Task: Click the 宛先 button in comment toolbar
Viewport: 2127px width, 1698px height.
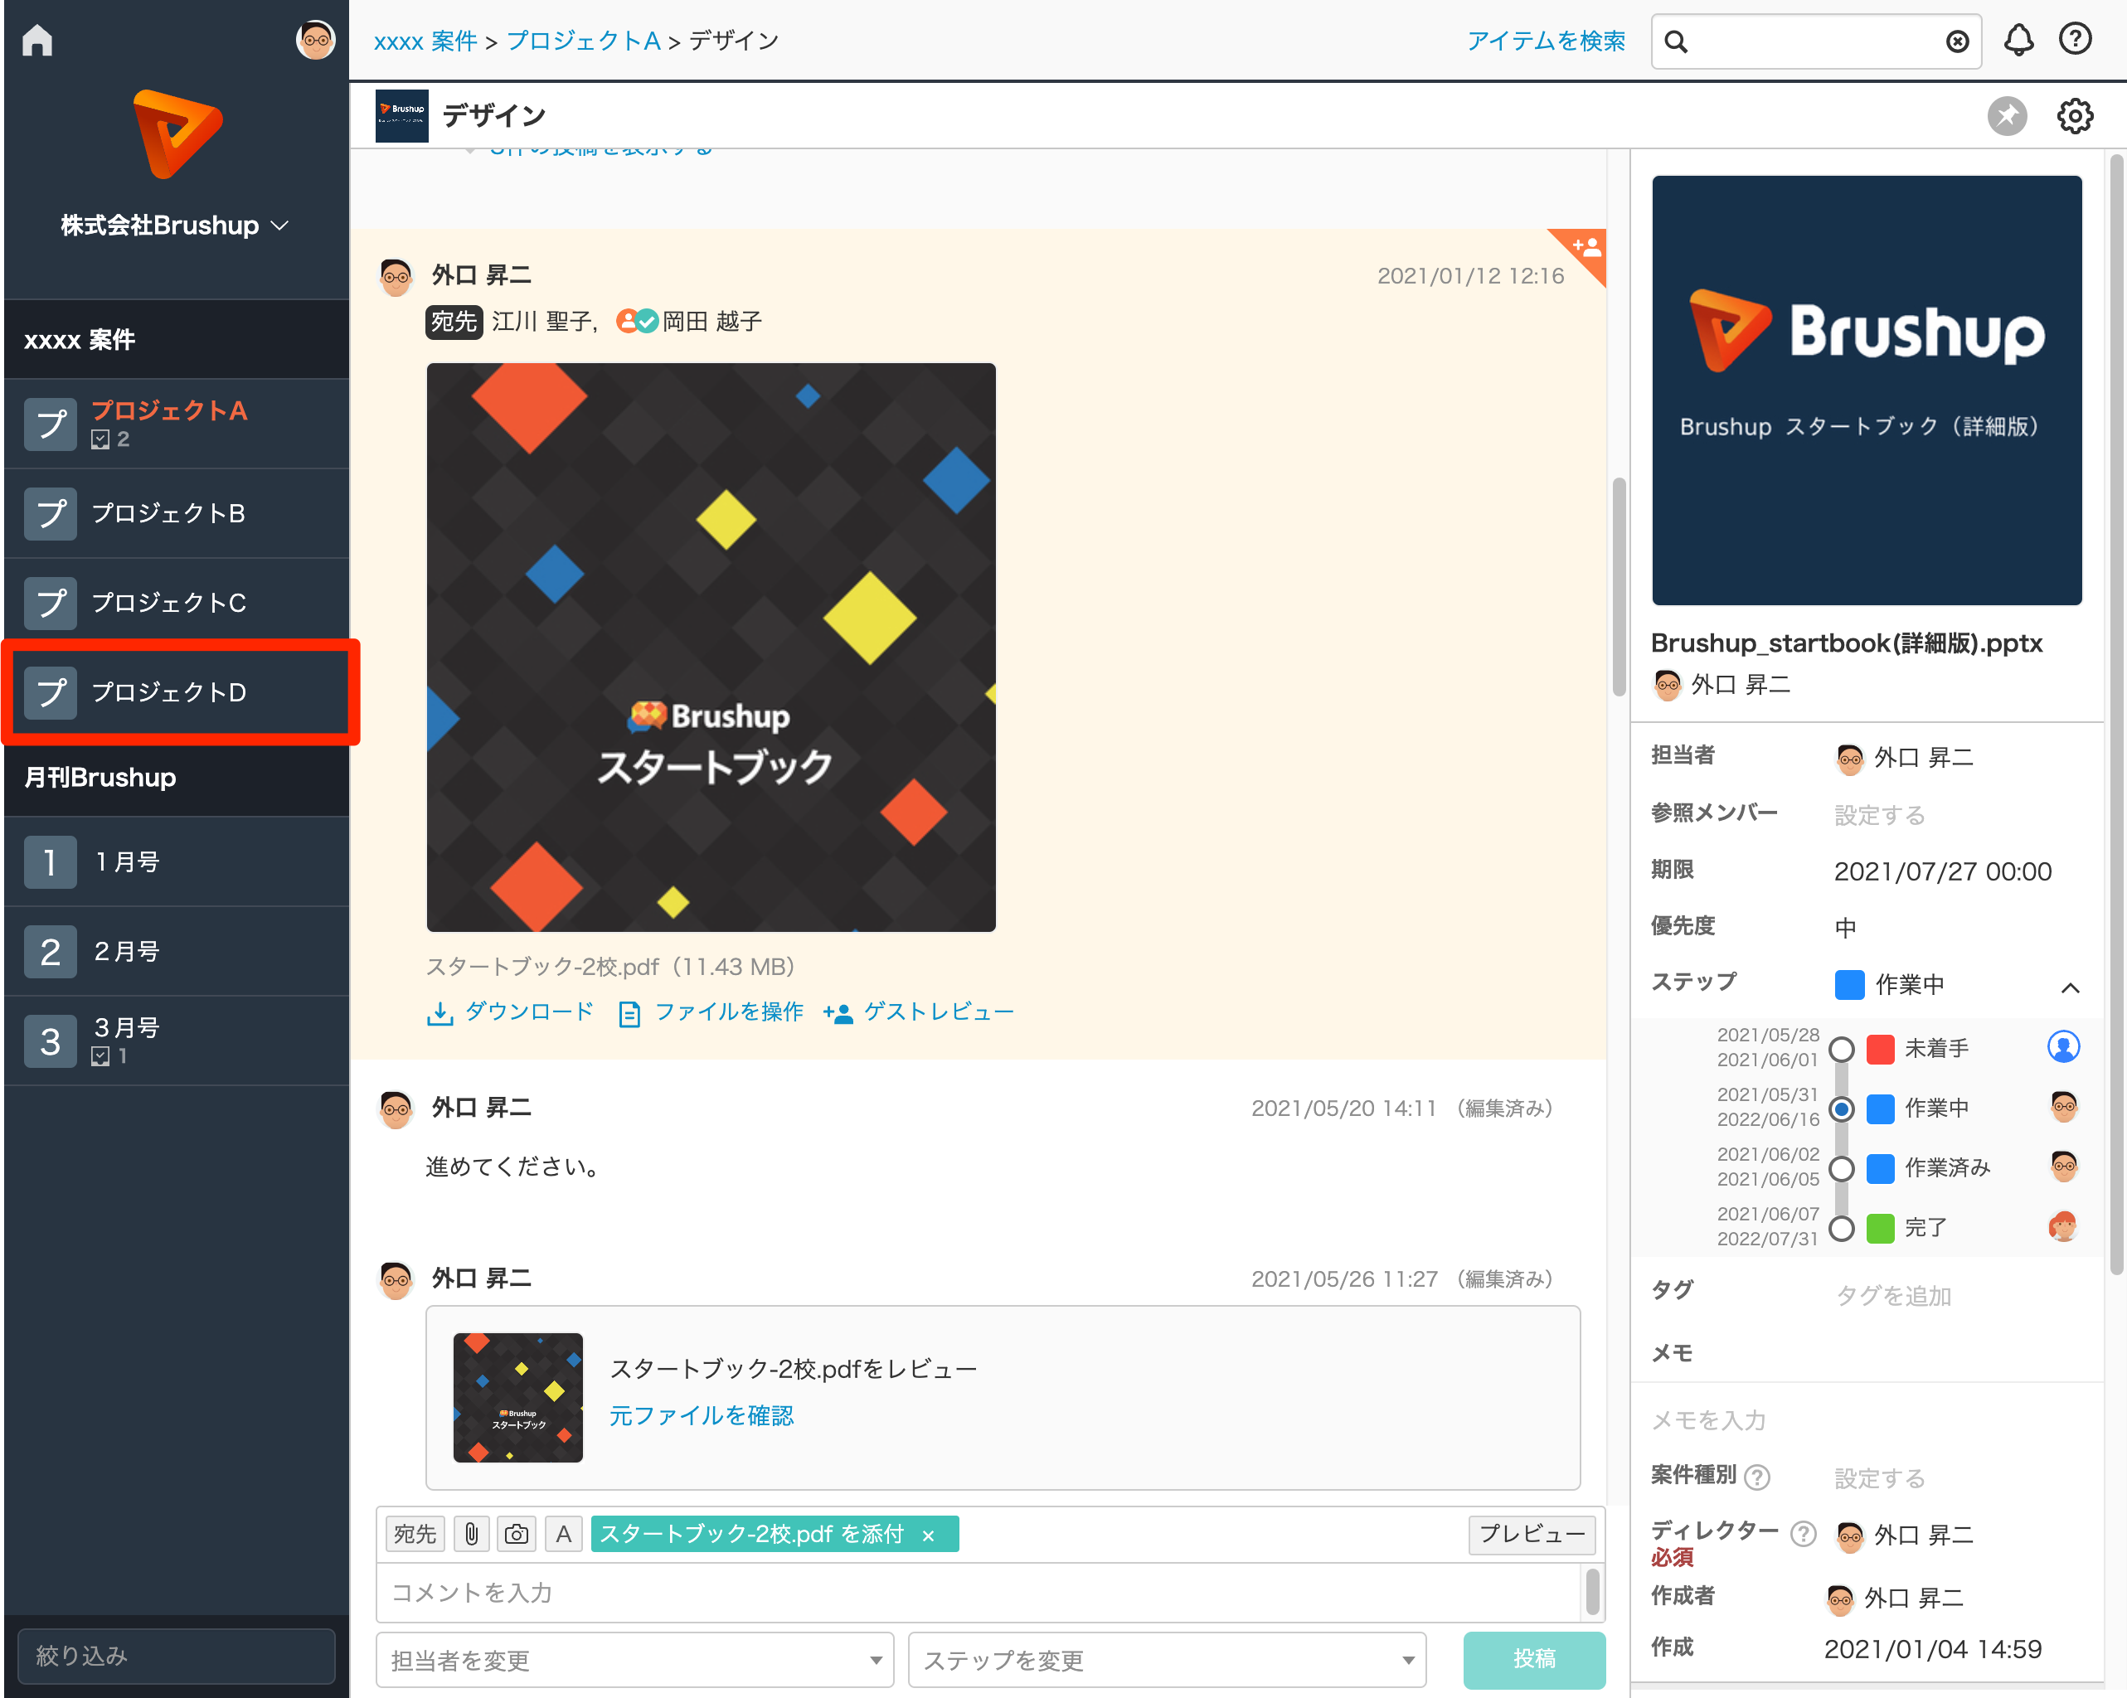Action: pos(415,1534)
